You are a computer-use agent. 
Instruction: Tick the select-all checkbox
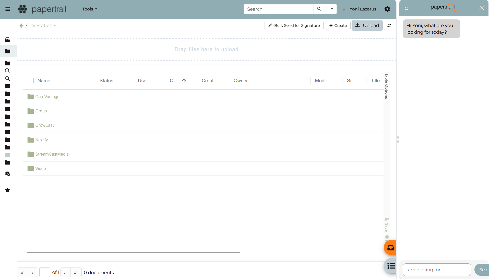pos(31,81)
